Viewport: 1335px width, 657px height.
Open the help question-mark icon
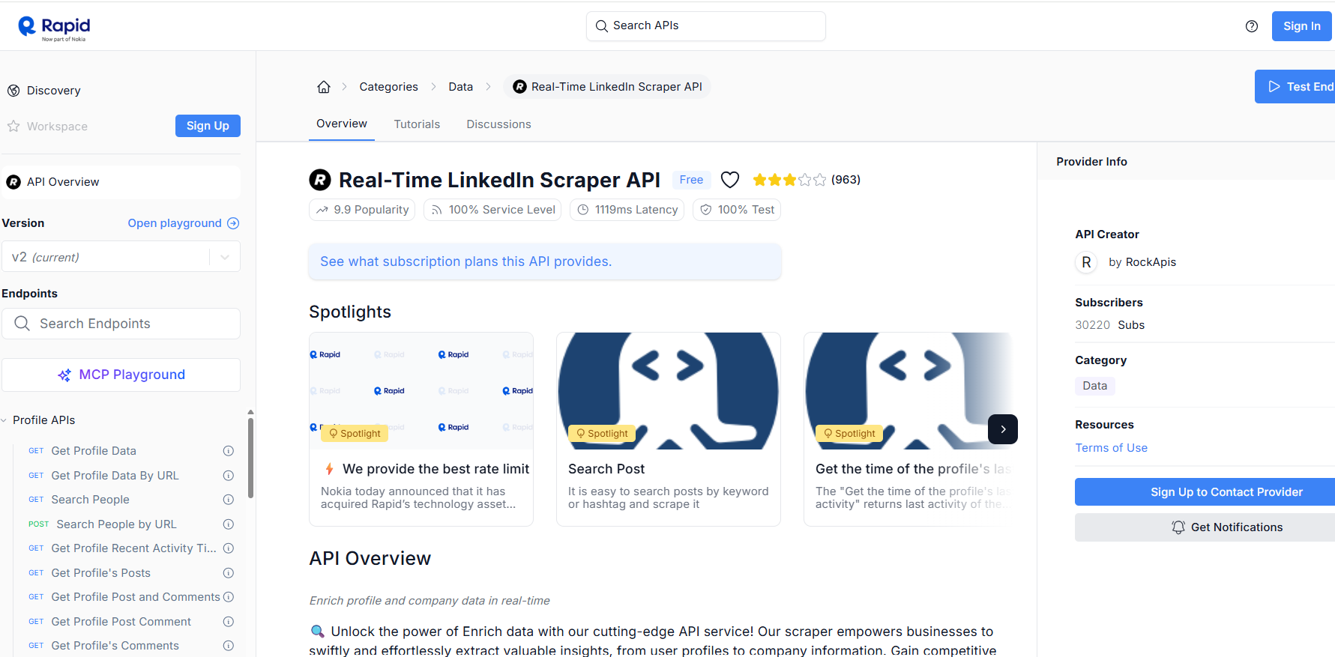pos(1252,26)
